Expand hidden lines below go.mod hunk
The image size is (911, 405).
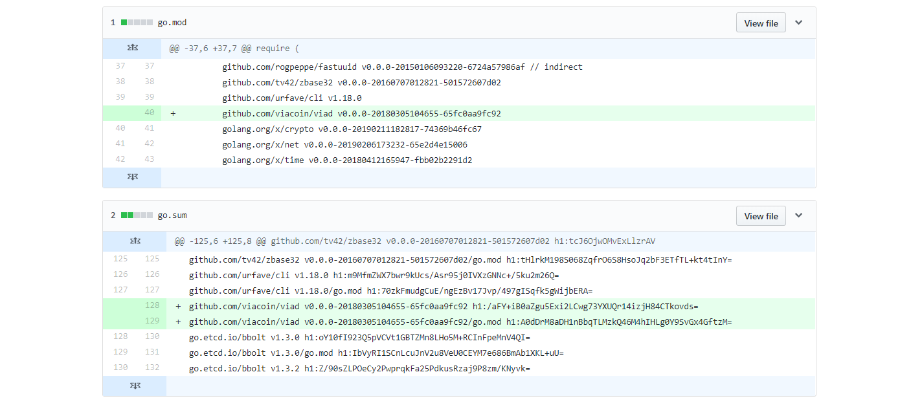coord(132,177)
